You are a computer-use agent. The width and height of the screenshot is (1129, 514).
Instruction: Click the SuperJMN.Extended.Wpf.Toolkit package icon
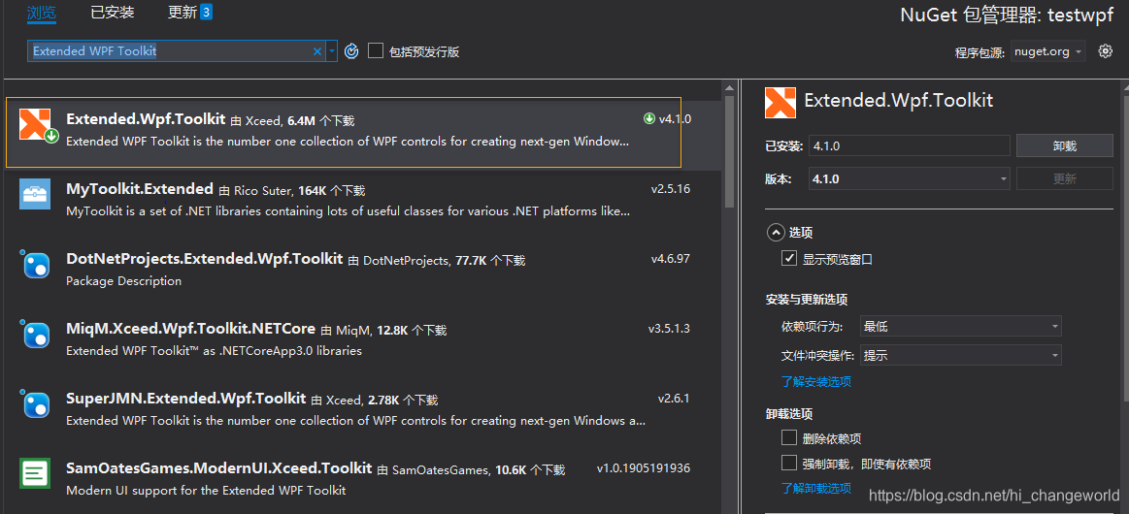(x=35, y=404)
